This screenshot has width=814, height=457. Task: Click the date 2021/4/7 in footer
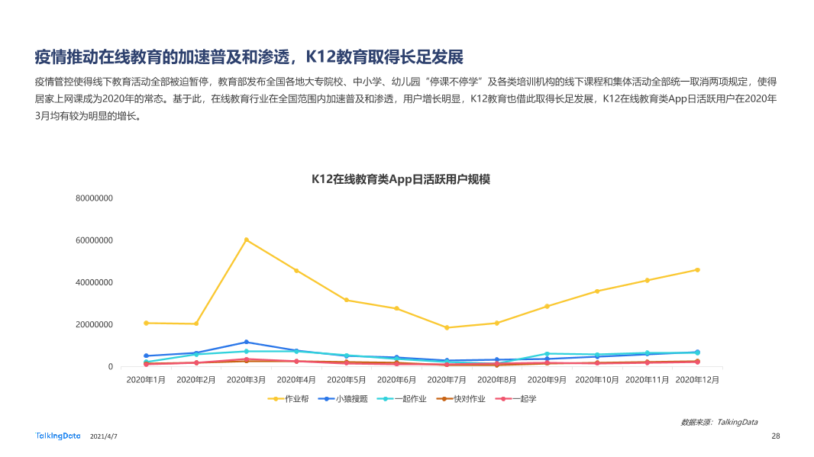(104, 436)
